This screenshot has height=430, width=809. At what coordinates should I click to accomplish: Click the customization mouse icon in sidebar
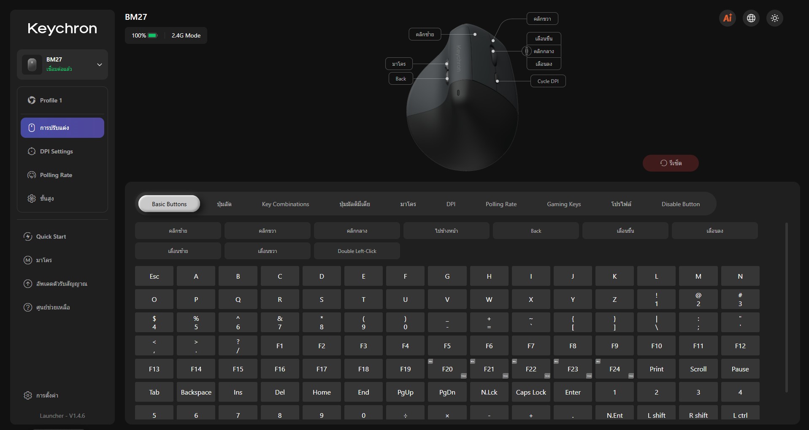click(x=32, y=128)
